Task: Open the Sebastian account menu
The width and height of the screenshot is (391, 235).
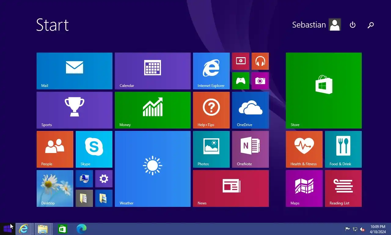Action: (x=316, y=25)
